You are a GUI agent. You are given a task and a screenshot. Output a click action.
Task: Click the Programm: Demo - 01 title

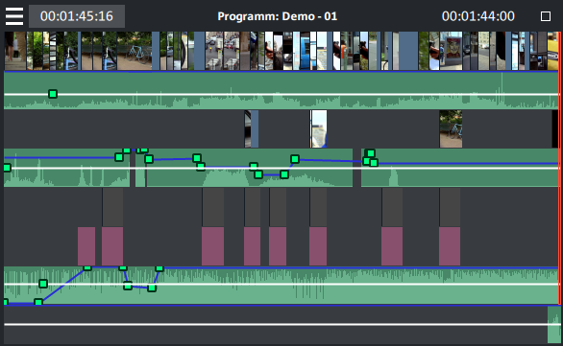(278, 16)
